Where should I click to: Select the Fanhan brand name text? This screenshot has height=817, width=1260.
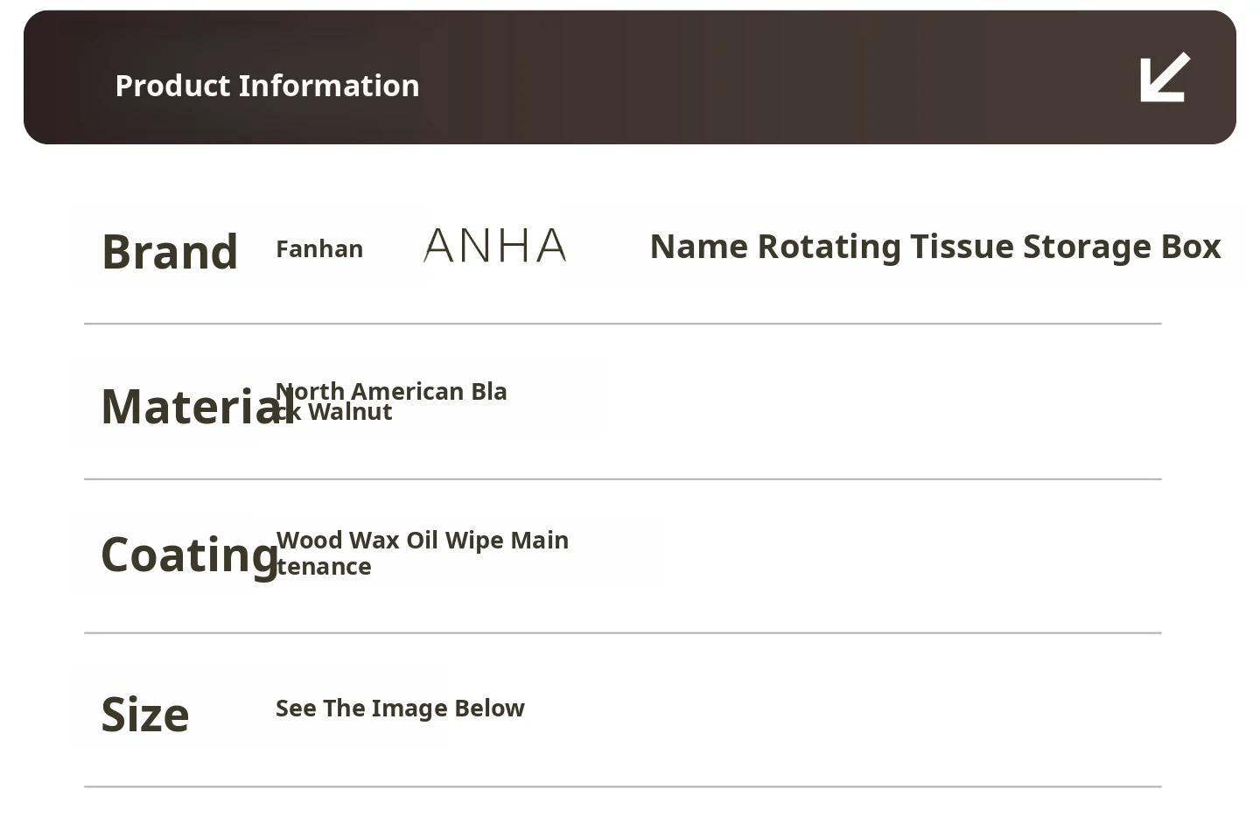coord(319,249)
